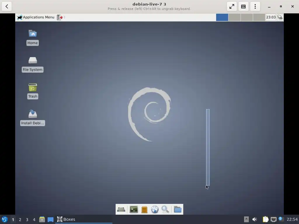Switch to host workspace 2
The image size is (299, 224).
20,220
